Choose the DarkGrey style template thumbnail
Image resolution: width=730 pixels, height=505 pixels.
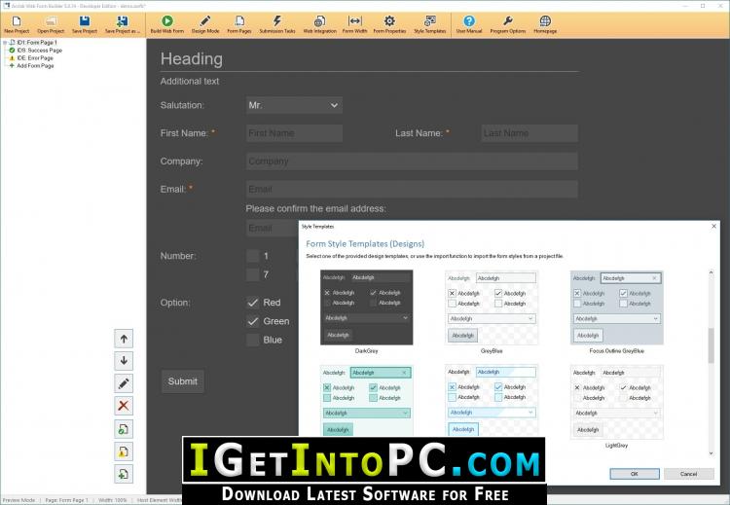pyautogui.click(x=366, y=307)
